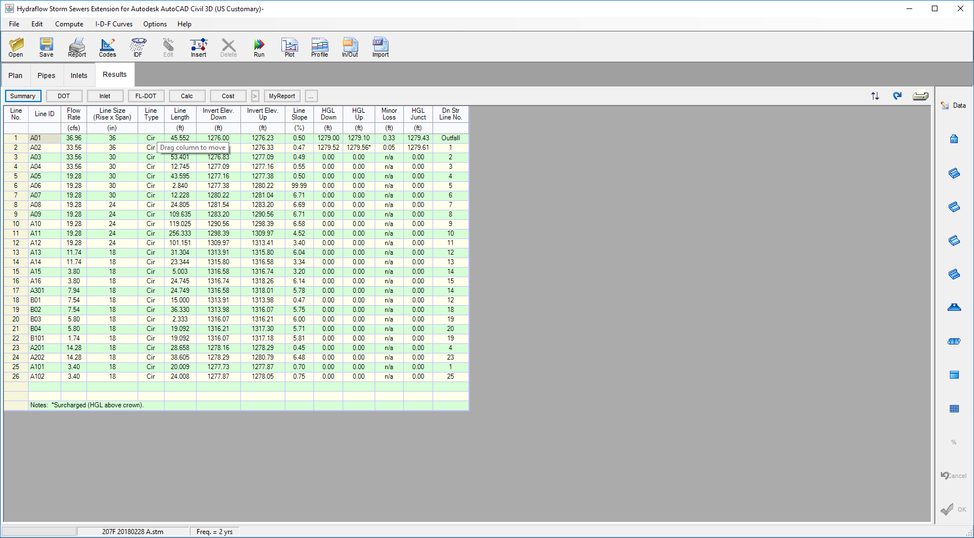Insert a new line
This screenshot has width=974, height=538.
pos(198,47)
